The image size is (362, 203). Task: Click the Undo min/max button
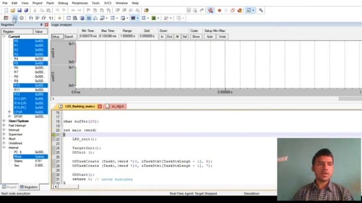pos(222,37)
